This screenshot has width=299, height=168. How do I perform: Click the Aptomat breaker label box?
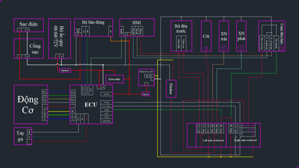(x=65, y=70)
